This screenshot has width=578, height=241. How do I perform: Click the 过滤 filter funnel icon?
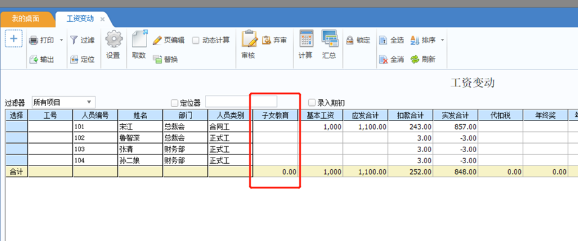click(74, 40)
